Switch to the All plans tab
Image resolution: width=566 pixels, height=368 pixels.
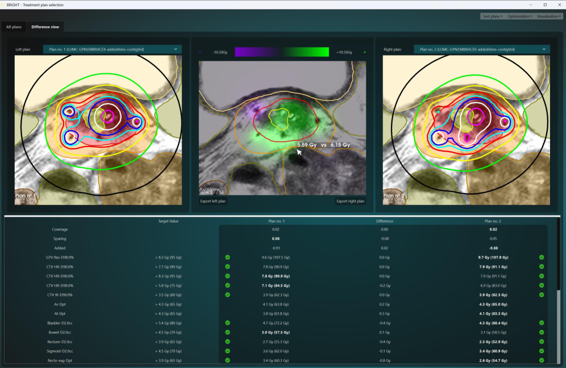pyautogui.click(x=14, y=27)
